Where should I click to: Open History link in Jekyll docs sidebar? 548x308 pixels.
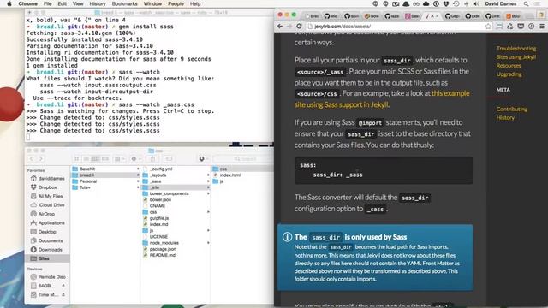[505, 118]
